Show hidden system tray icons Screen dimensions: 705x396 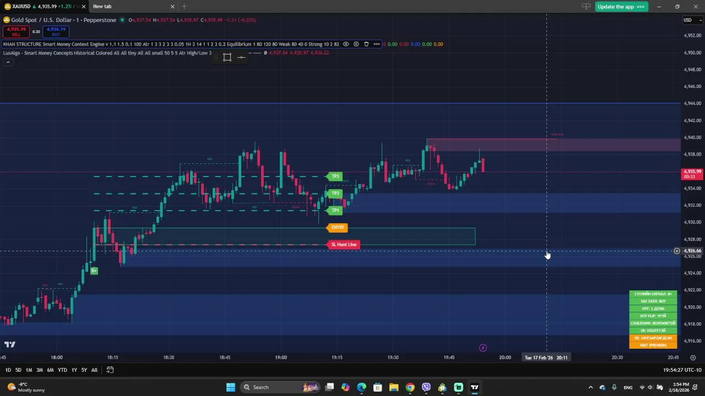click(590, 387)
